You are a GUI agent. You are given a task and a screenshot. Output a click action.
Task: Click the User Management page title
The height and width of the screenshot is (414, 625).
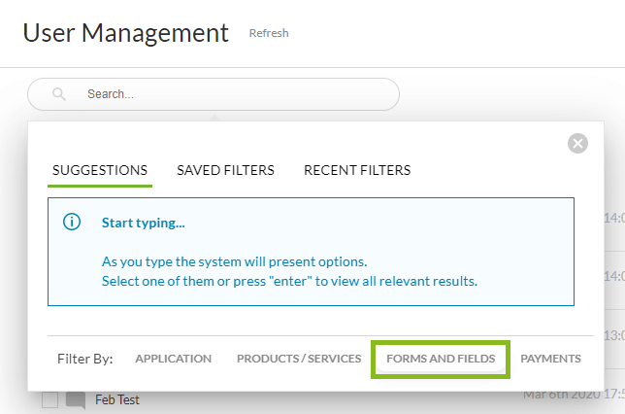[x=126, y=33]
